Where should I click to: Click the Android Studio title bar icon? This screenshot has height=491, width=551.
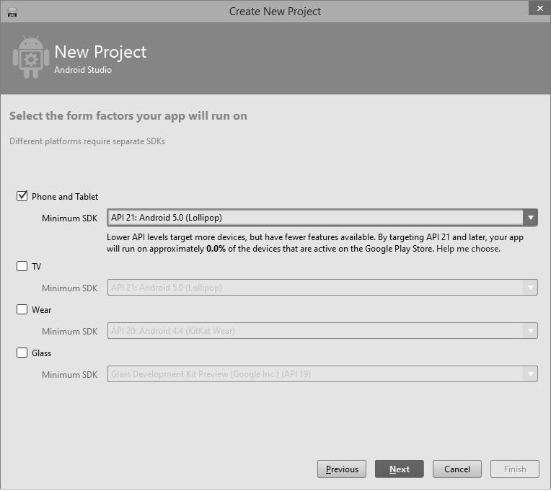tap(12, 12)
